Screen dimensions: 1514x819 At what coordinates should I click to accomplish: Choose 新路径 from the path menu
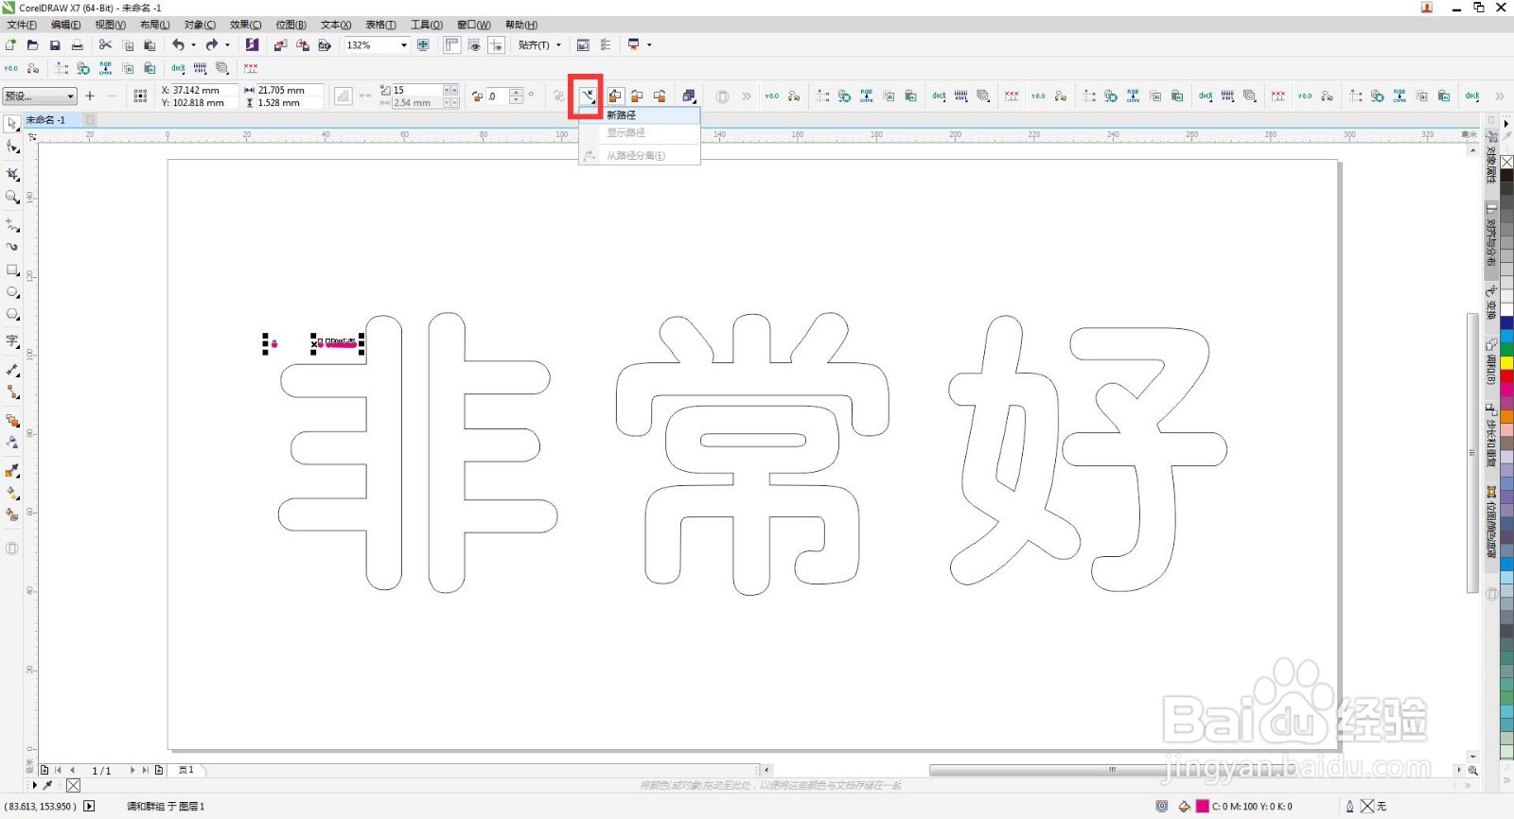[x=640, y=114]
